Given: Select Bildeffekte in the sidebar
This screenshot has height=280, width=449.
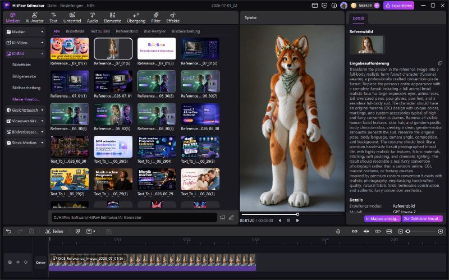Looking at the screenshot, I should 21,65.
